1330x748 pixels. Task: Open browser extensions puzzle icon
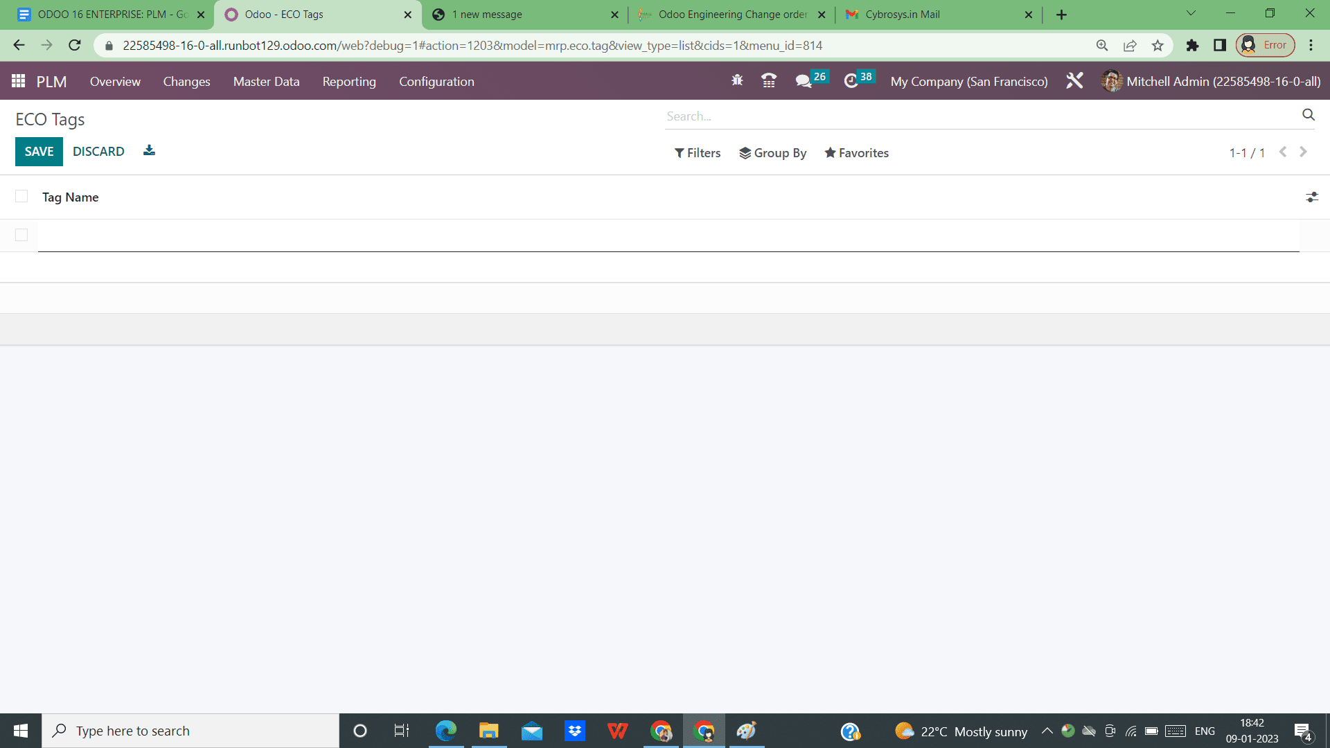1192,45
